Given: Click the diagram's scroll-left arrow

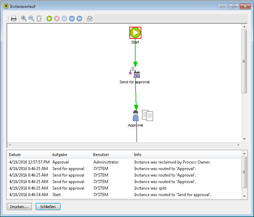Looking at the screenshot, I should point(10,145).
